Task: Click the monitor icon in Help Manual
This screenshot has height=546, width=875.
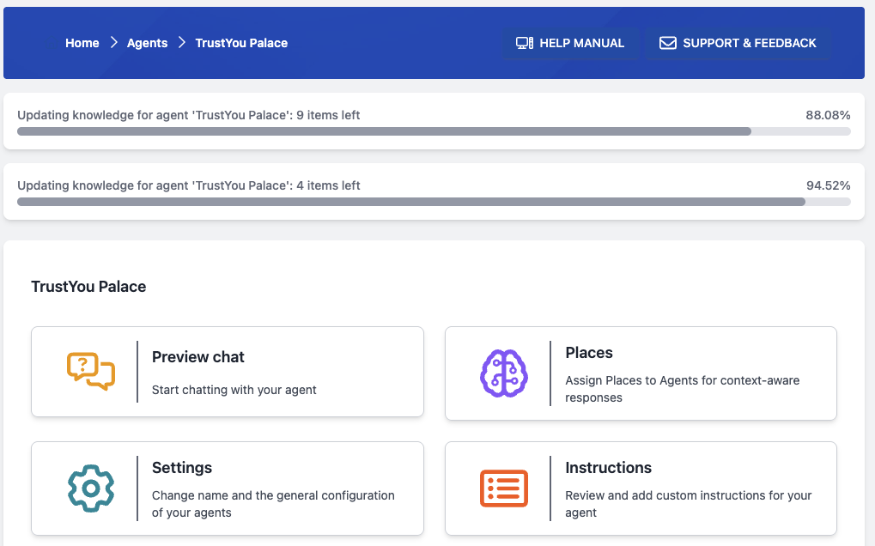Action: [525, 43]
